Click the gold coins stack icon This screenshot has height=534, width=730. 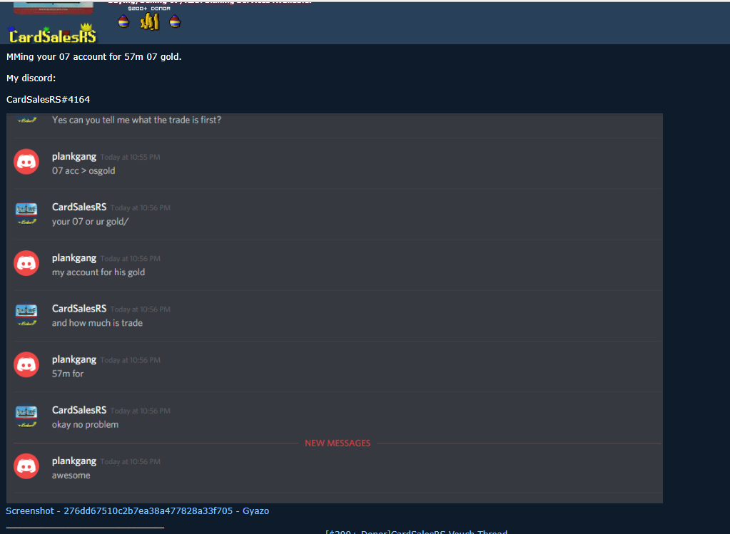click(x=149, y=21)
